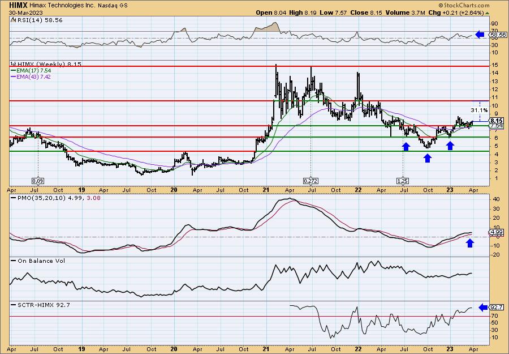Screen dimensions: 509x354
Task: Click the On Balance Vol legend label
Action: click(41, 261)
